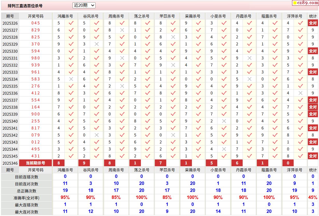The image size is (319, 216).
Task: Click gray cross for 谷风杀号 in row 2025329
Action: click(x=97, y=44)
